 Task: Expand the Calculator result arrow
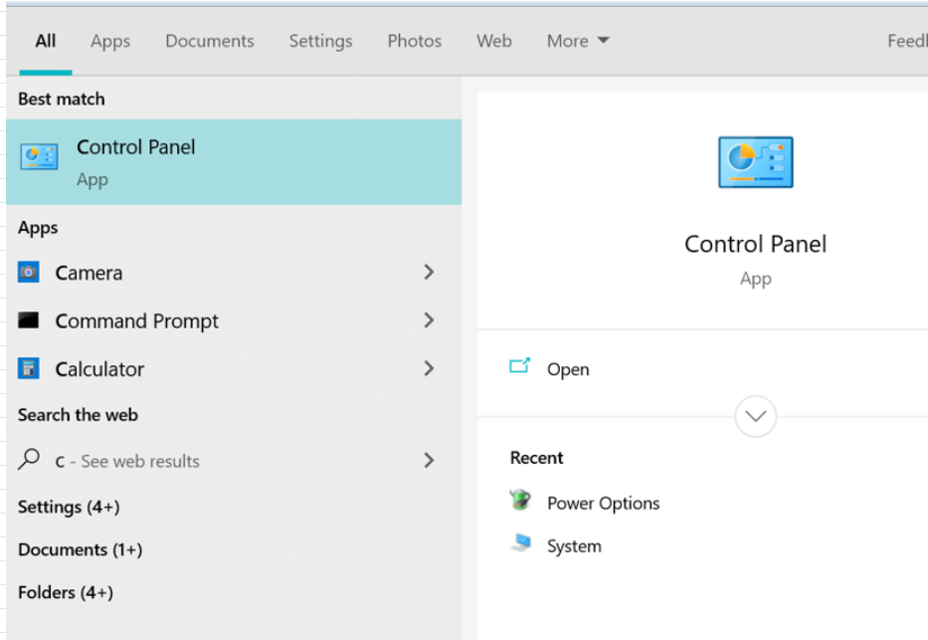point(429,369)
